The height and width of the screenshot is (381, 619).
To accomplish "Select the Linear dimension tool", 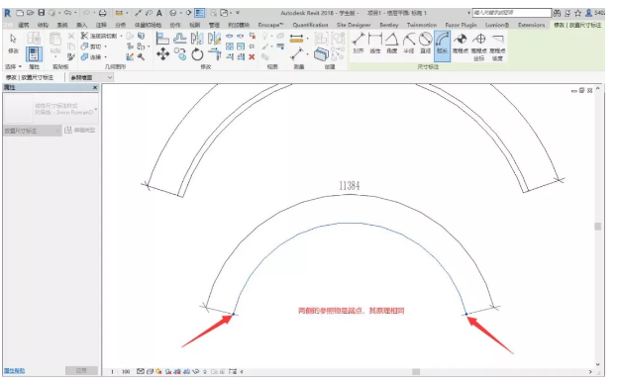I will [375, 44].
